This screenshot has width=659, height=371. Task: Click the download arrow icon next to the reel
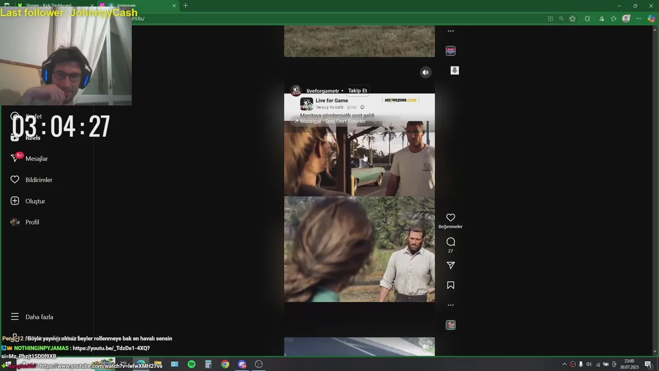point(455,70)
